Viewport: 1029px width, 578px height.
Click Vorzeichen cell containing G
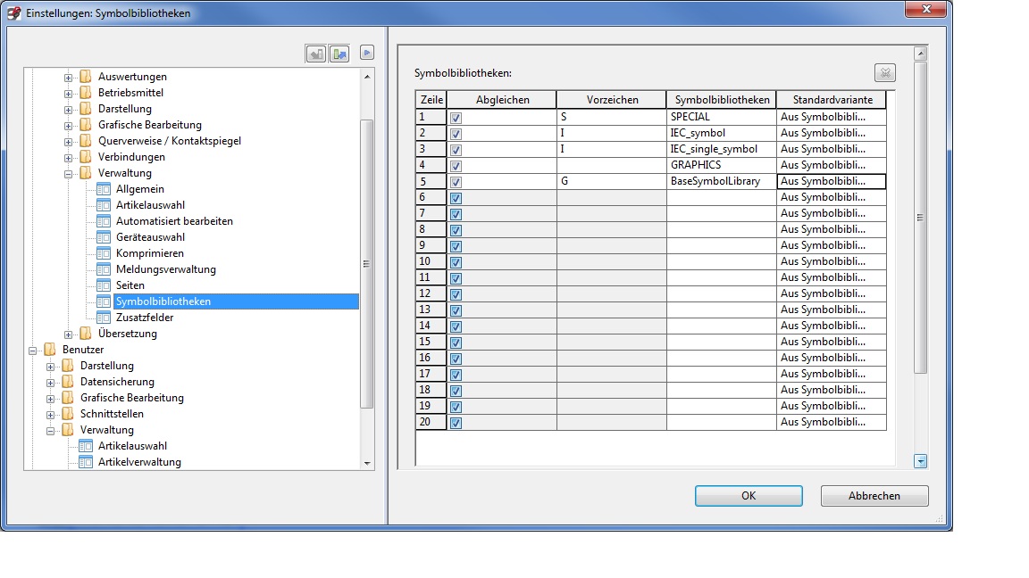[x=612, y=181]
